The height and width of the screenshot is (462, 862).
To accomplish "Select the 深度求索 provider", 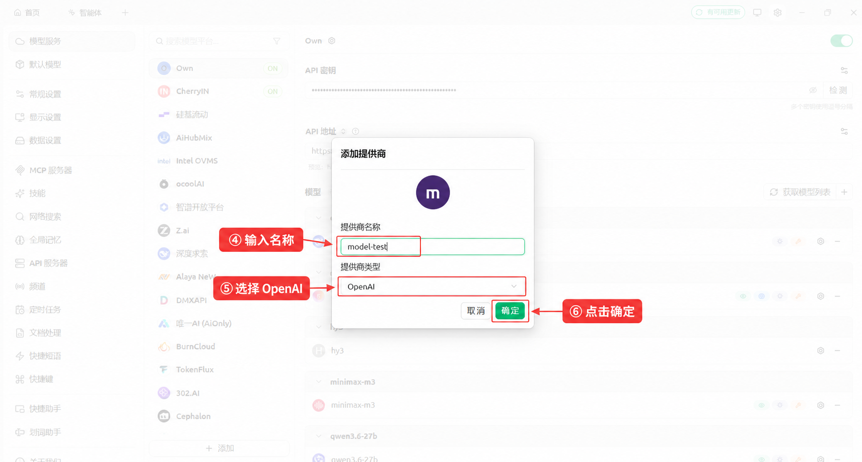I will coord(219,254).
